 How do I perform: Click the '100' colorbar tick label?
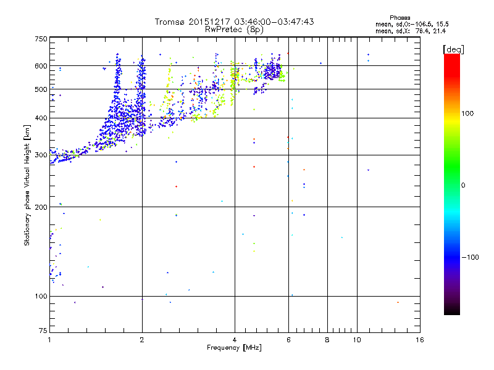tap(467, 113)
